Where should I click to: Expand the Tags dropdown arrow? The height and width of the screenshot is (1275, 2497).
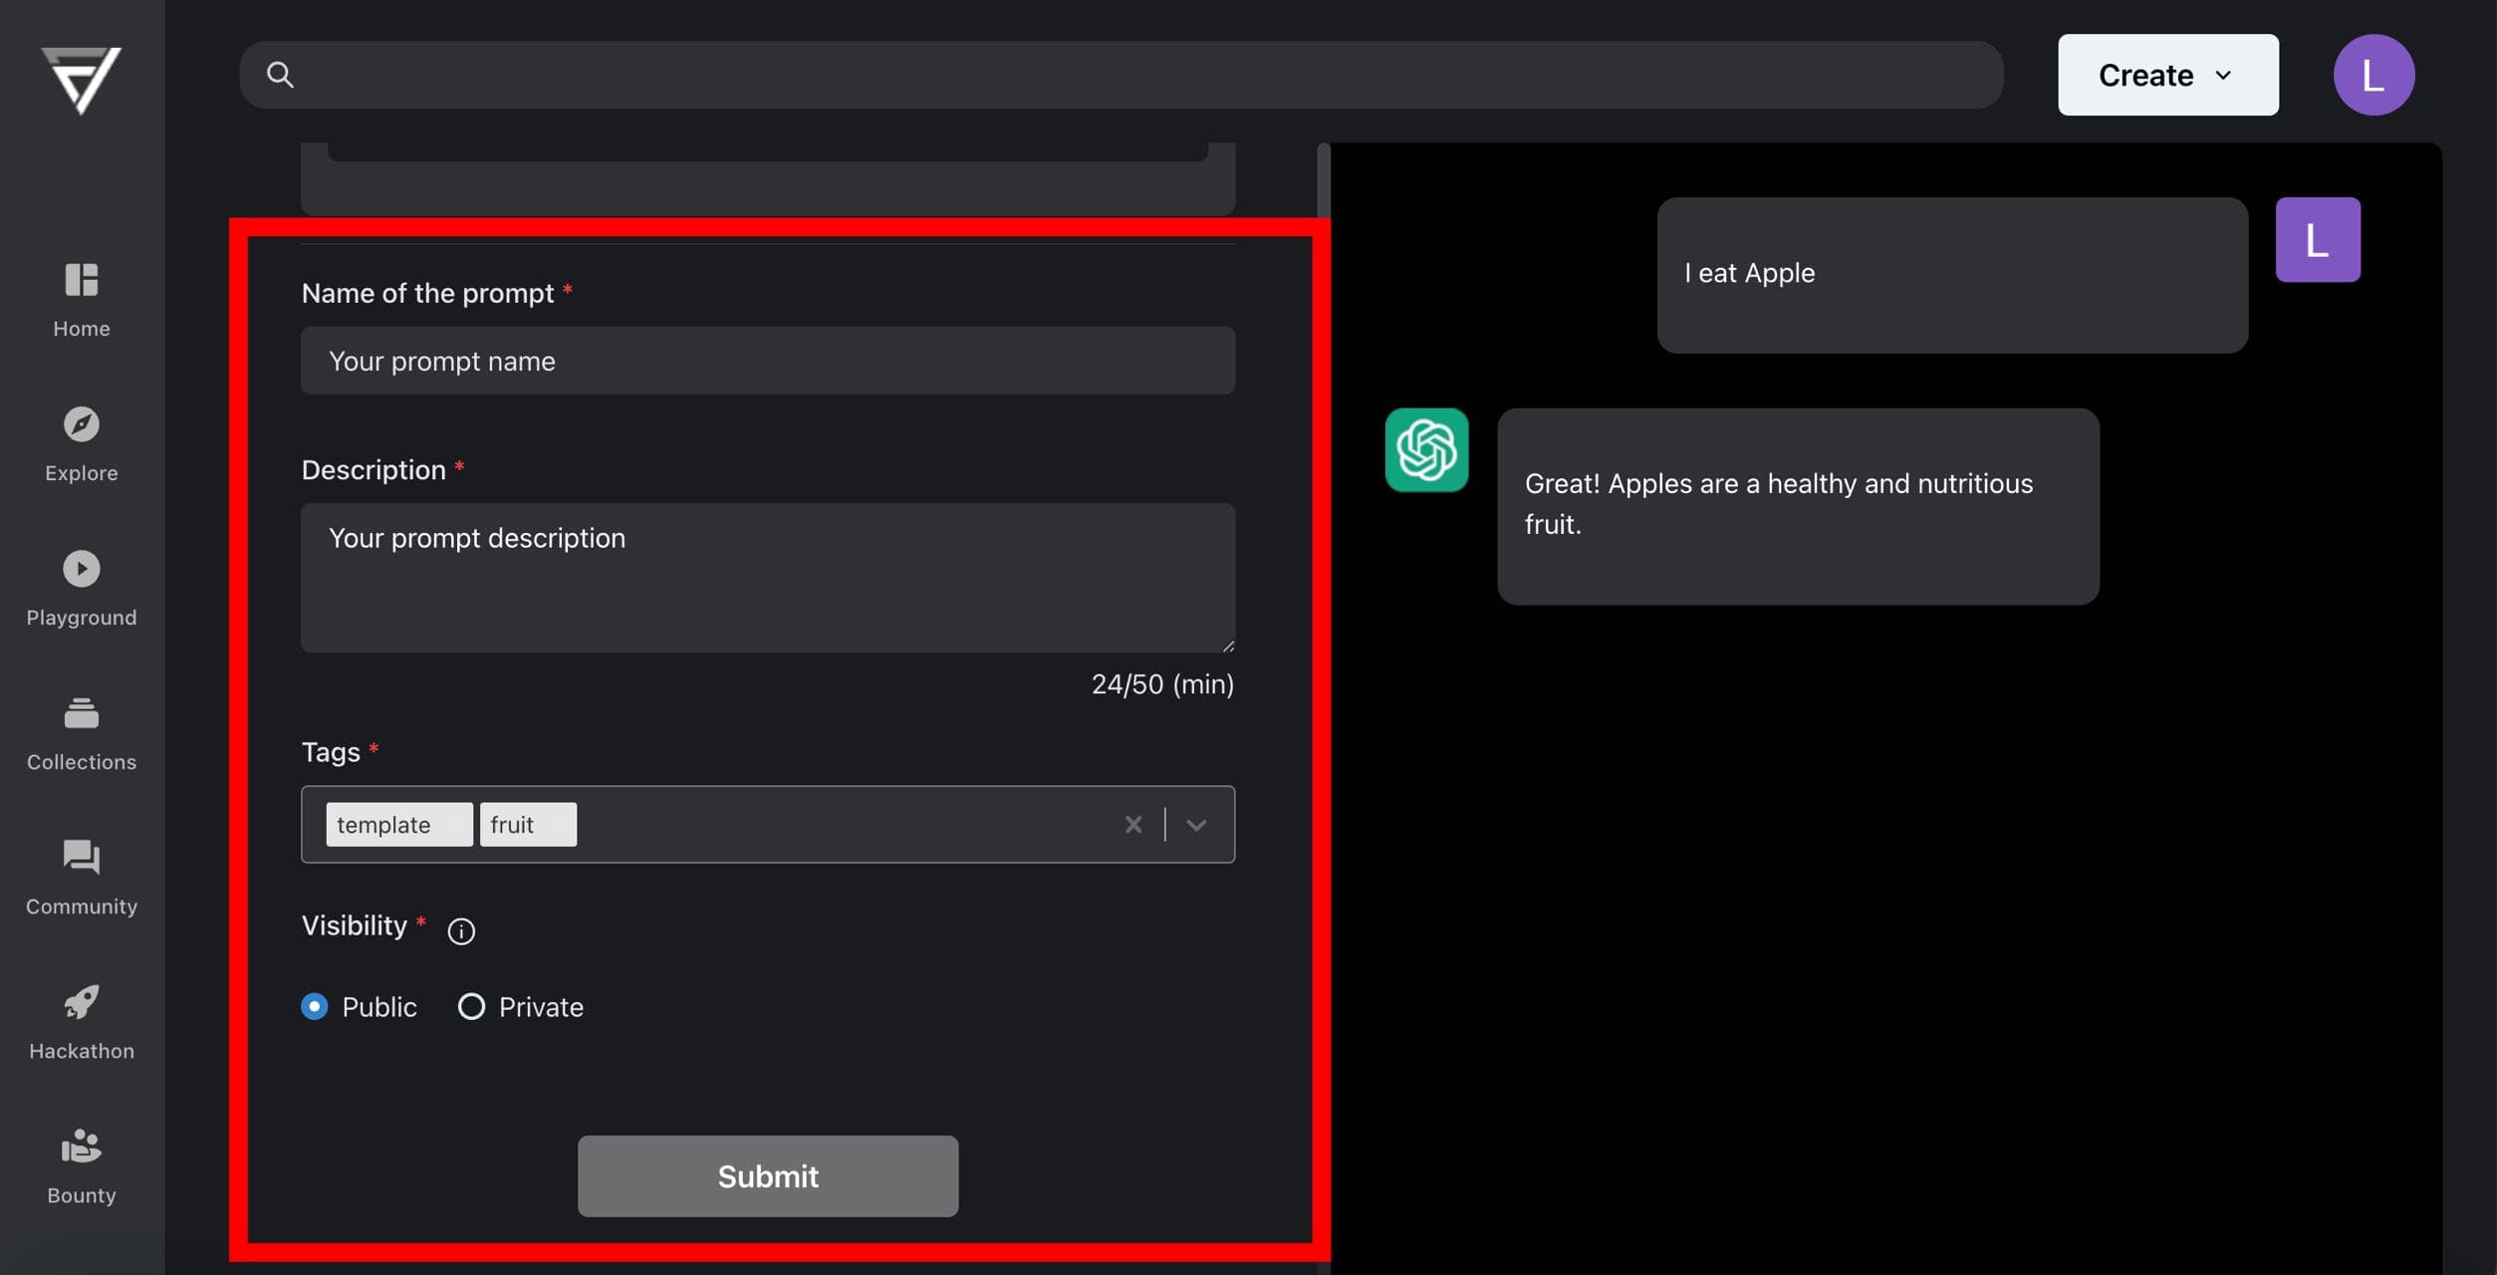[1197, 825]
